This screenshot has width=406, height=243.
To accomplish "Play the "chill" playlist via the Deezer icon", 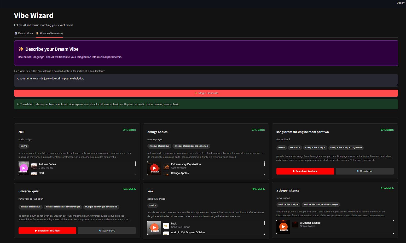I will [x=24, y=168].
